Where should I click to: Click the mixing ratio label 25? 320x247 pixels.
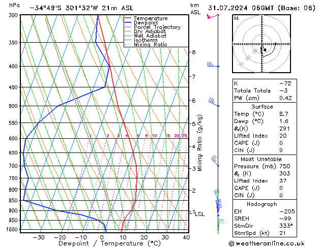185,136
